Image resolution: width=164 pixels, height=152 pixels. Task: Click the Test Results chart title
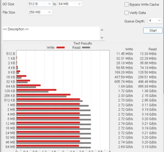click(83, 43)
